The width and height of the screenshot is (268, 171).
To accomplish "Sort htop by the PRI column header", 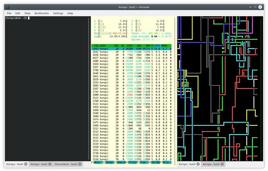I will click(x=116, y=46).
